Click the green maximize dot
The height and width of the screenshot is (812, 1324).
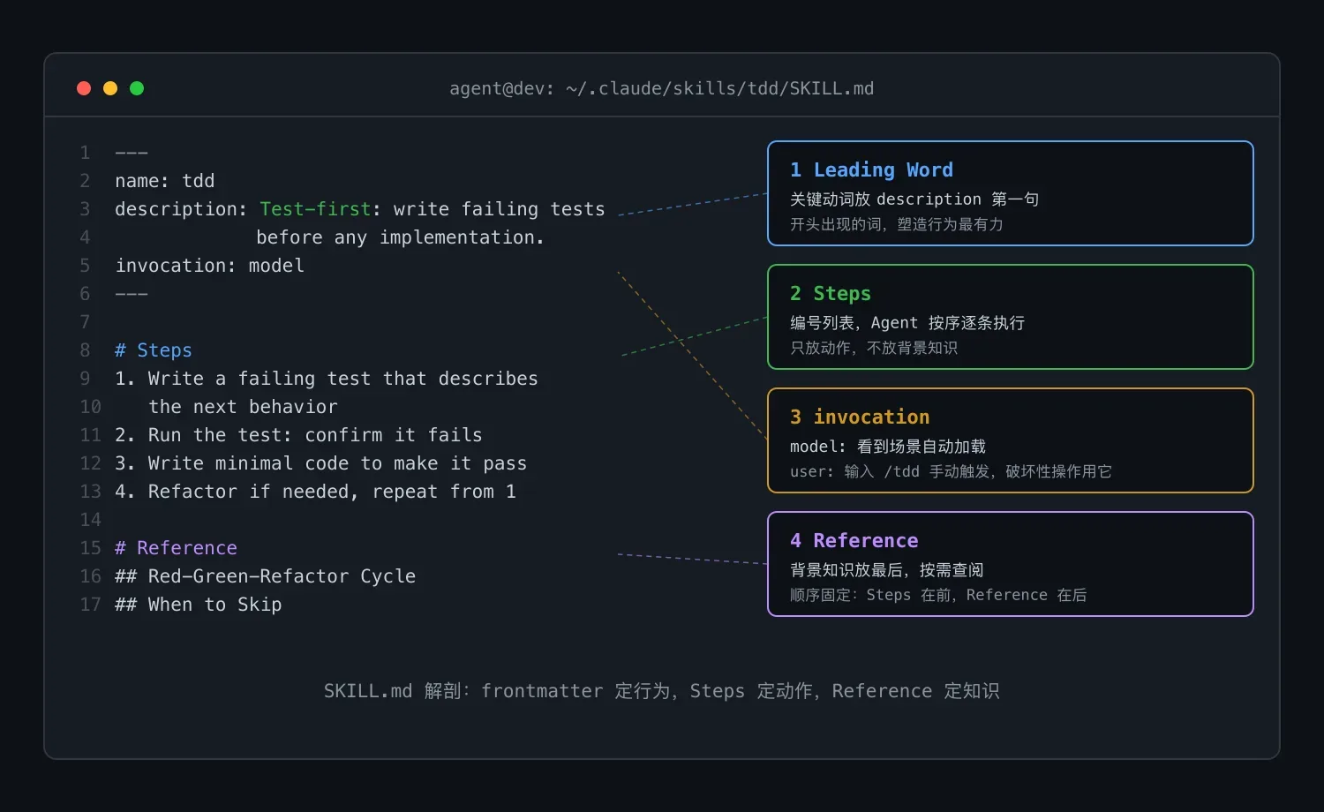pos(137,88)
